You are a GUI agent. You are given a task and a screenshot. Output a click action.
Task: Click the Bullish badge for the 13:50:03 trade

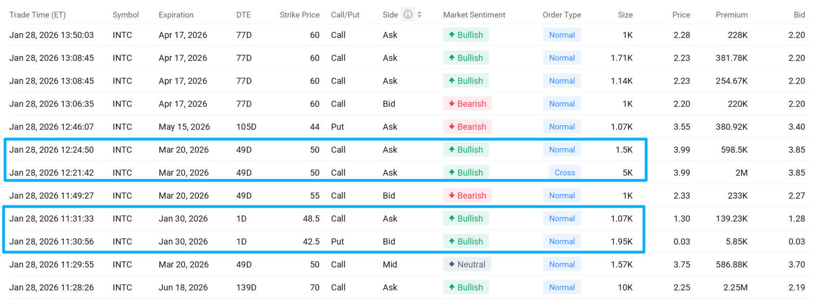coord(466,35)
